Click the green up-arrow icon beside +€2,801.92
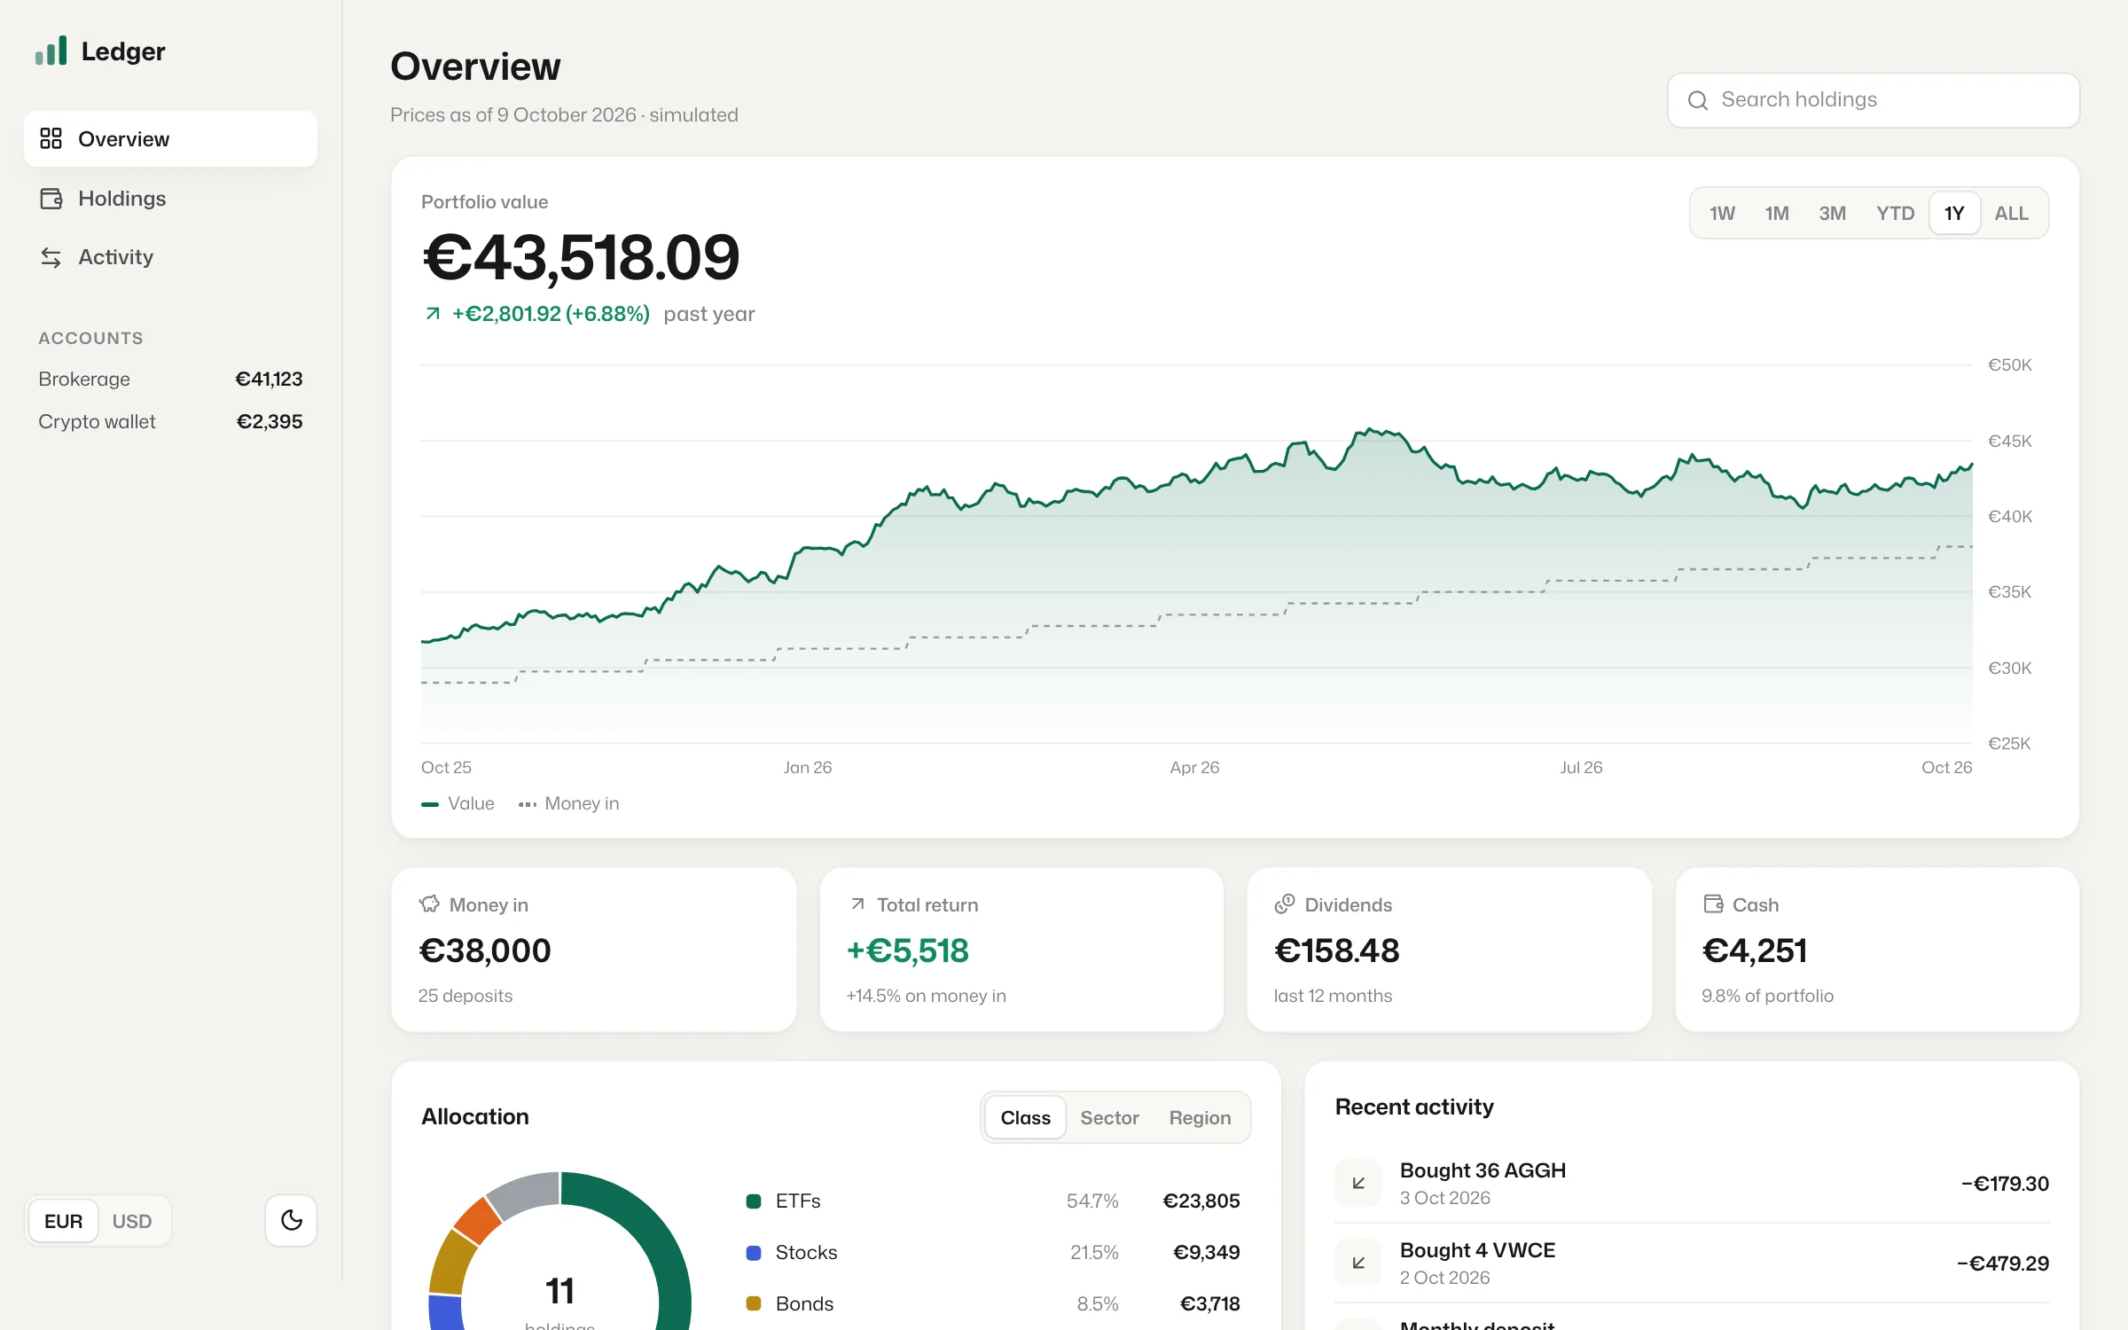Screen dimensions: 2128x1330 (x=433, y=314)
